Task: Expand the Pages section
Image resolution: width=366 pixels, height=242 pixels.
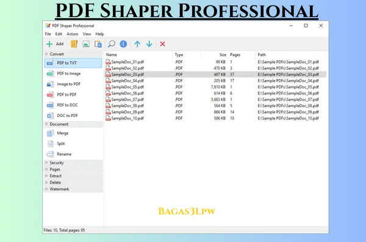Action: (46, 169)
